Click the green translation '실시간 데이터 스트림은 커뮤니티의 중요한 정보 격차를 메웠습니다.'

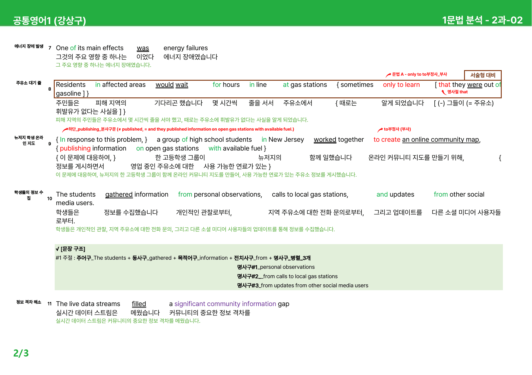[x=128, y=321]
